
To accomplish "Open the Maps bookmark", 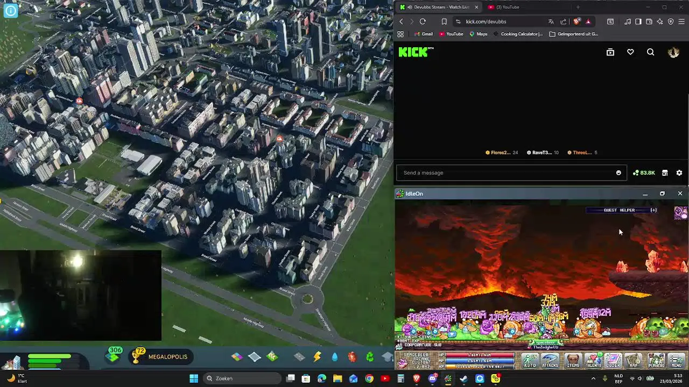I will [478, 34].
